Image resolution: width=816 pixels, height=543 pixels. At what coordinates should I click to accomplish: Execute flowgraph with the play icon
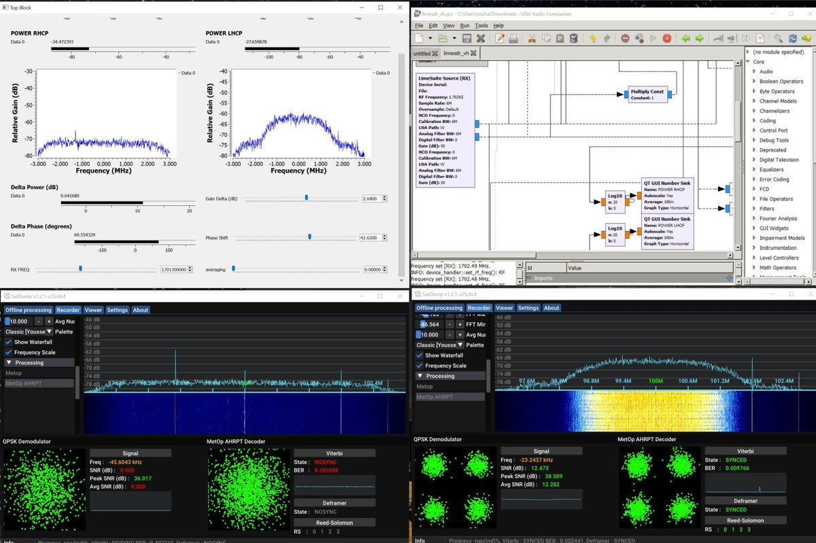[653, 39]
